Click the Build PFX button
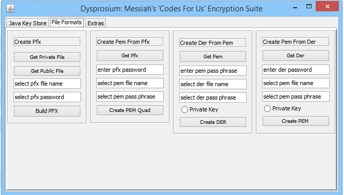The height and width of the screenshot is (195, 344). pyautogui.click(x=47, y=111)
